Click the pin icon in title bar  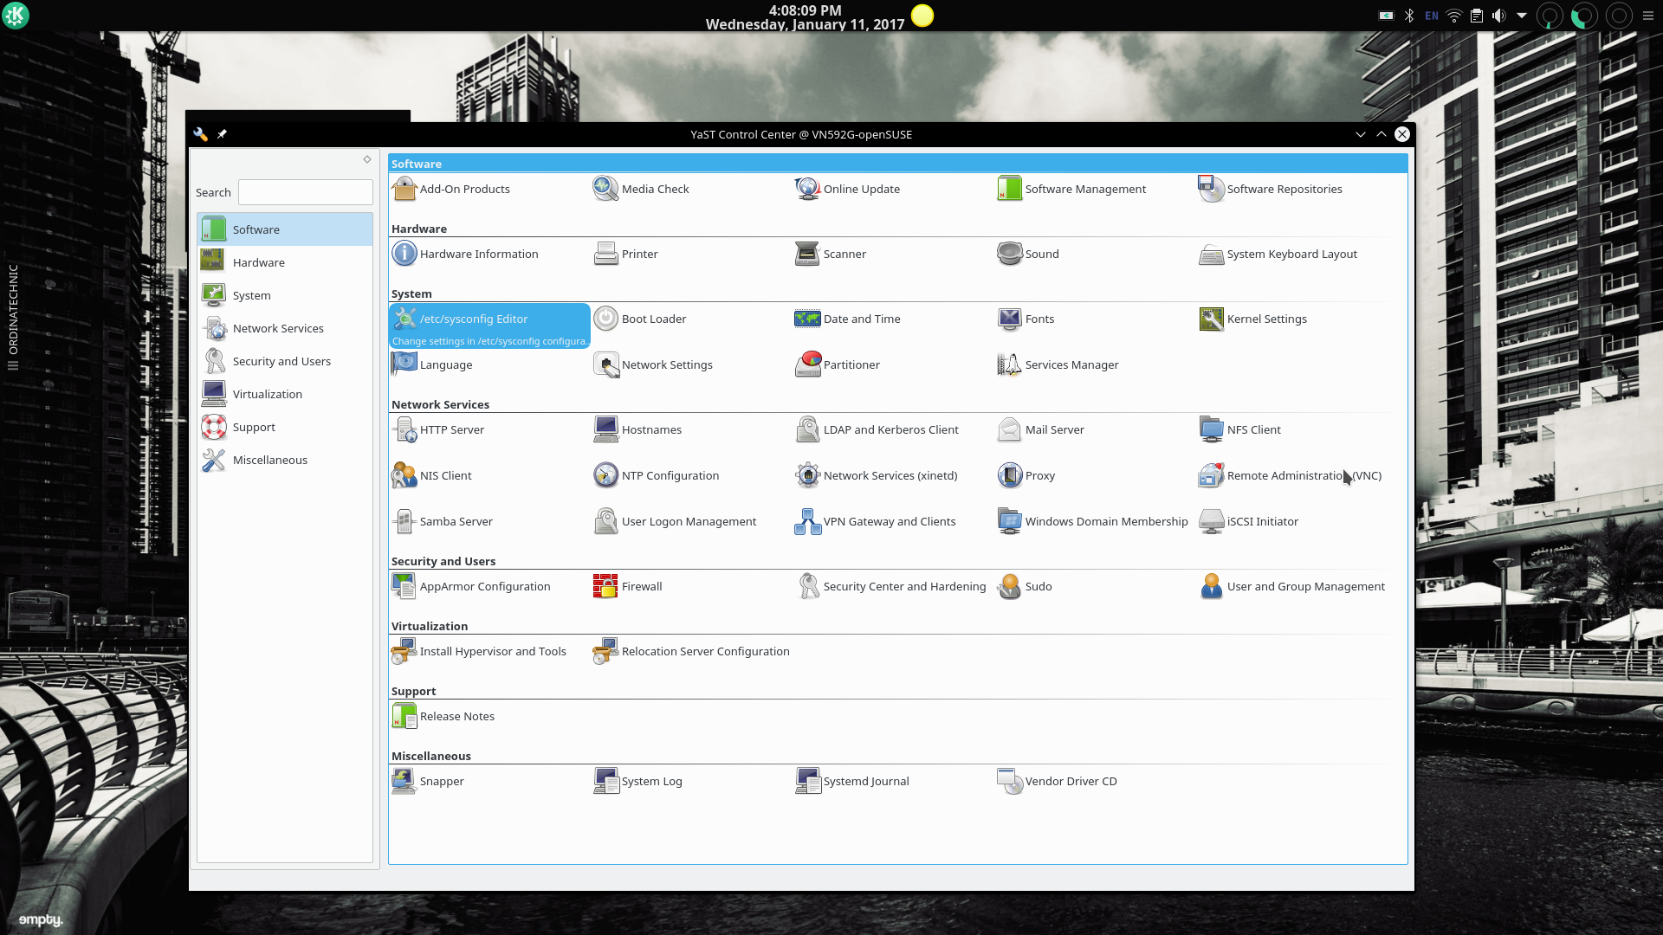(222, 134)
